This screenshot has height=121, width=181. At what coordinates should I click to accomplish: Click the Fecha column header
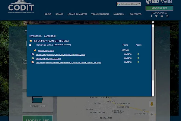125,45
